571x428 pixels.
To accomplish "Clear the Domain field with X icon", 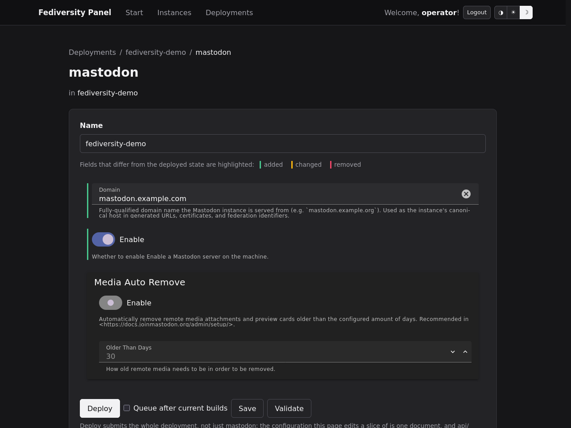I will (466, 194).
